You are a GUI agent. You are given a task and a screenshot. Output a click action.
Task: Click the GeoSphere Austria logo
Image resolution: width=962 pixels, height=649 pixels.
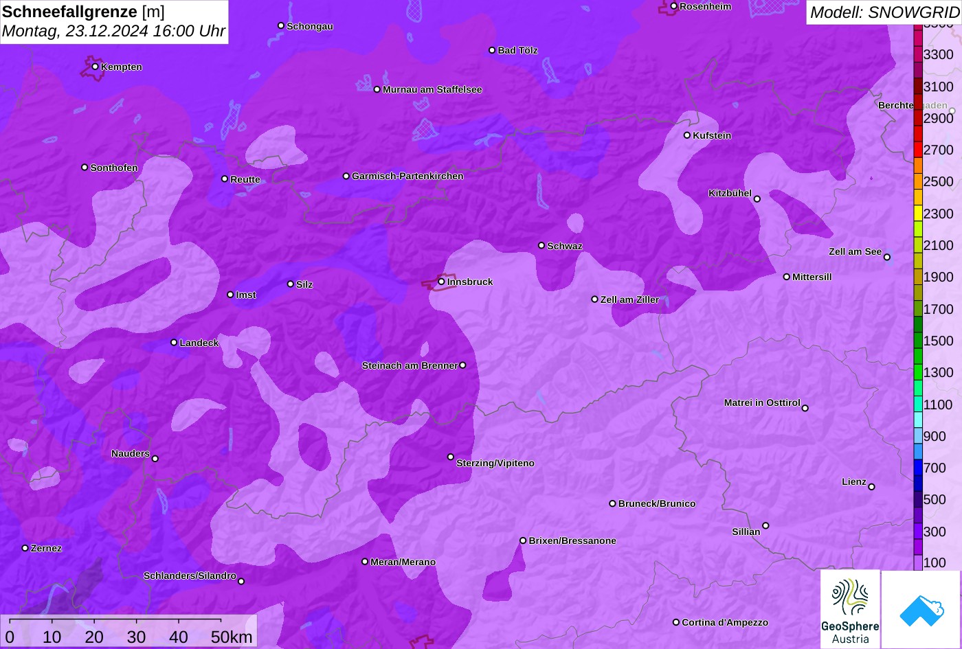(850, 609)
